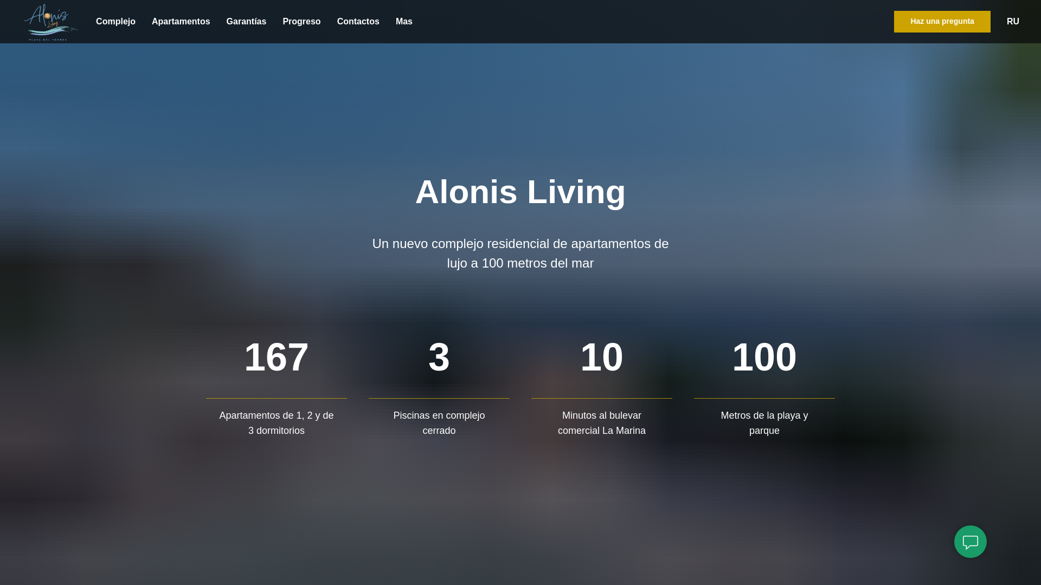Click 'Piscinas en complejo cerrado' text

tap(439, 423)
